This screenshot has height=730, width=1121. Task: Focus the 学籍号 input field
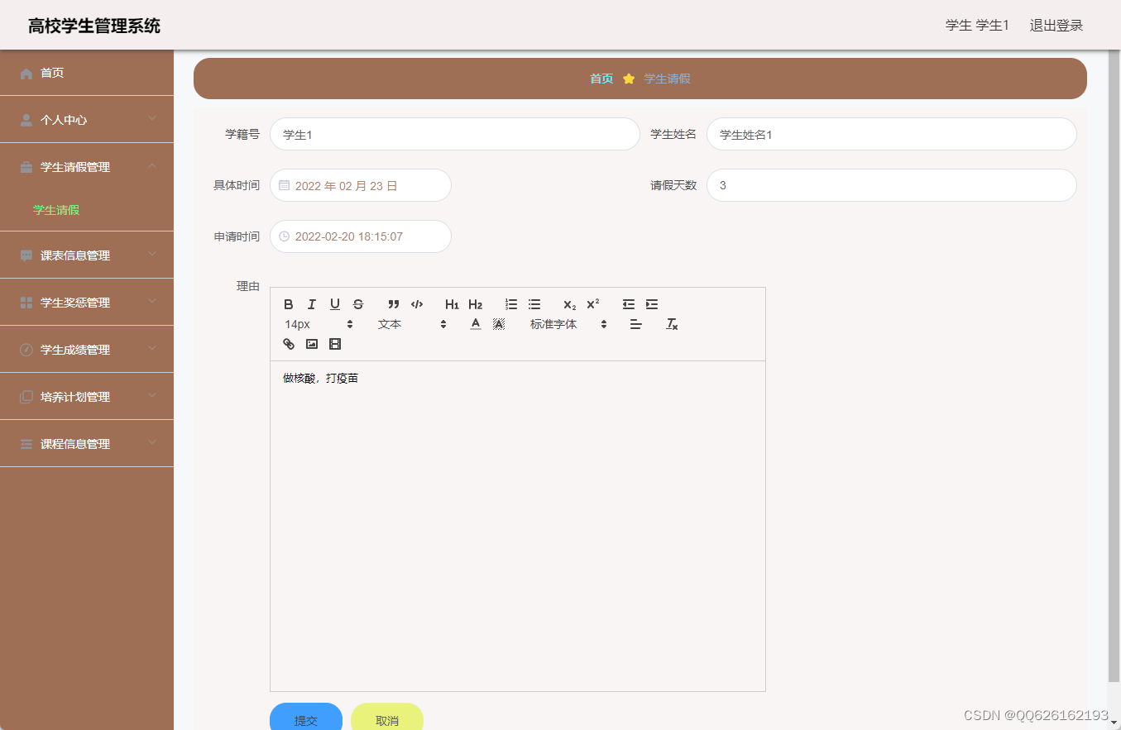click(455, 134)
